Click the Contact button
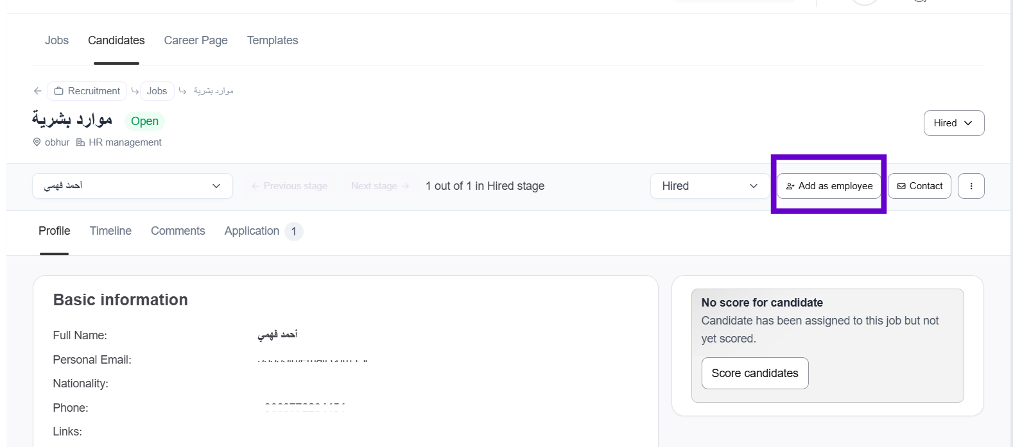 [x=919, y=186]
